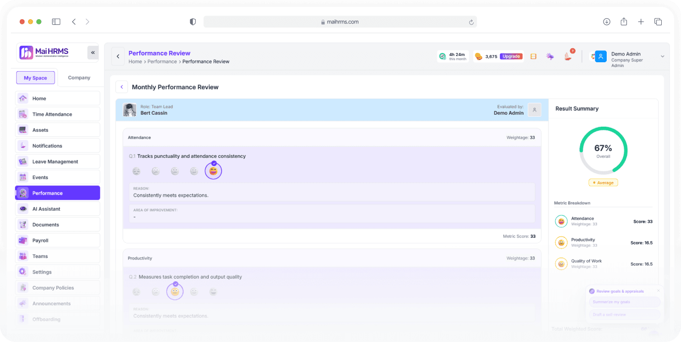Screen dimensions: 681x342
Task: Click the header back chevron beside Performance Review
Action: point(118,57)
